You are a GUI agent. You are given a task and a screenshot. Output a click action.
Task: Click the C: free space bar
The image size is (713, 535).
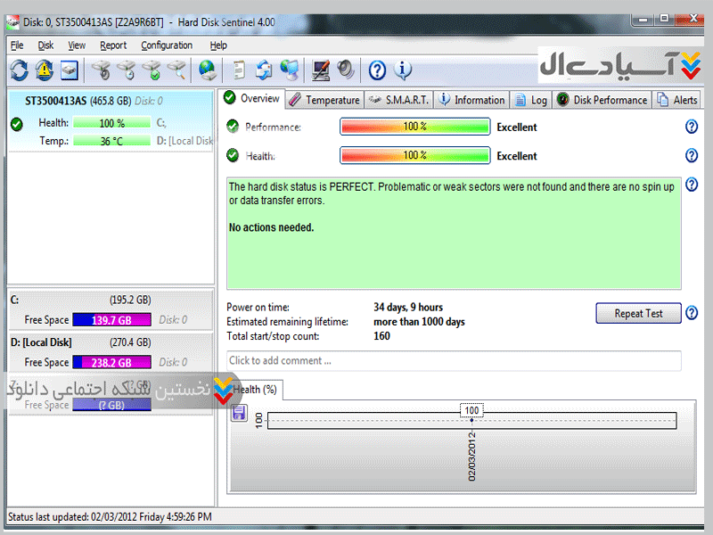tap(112, 320)
